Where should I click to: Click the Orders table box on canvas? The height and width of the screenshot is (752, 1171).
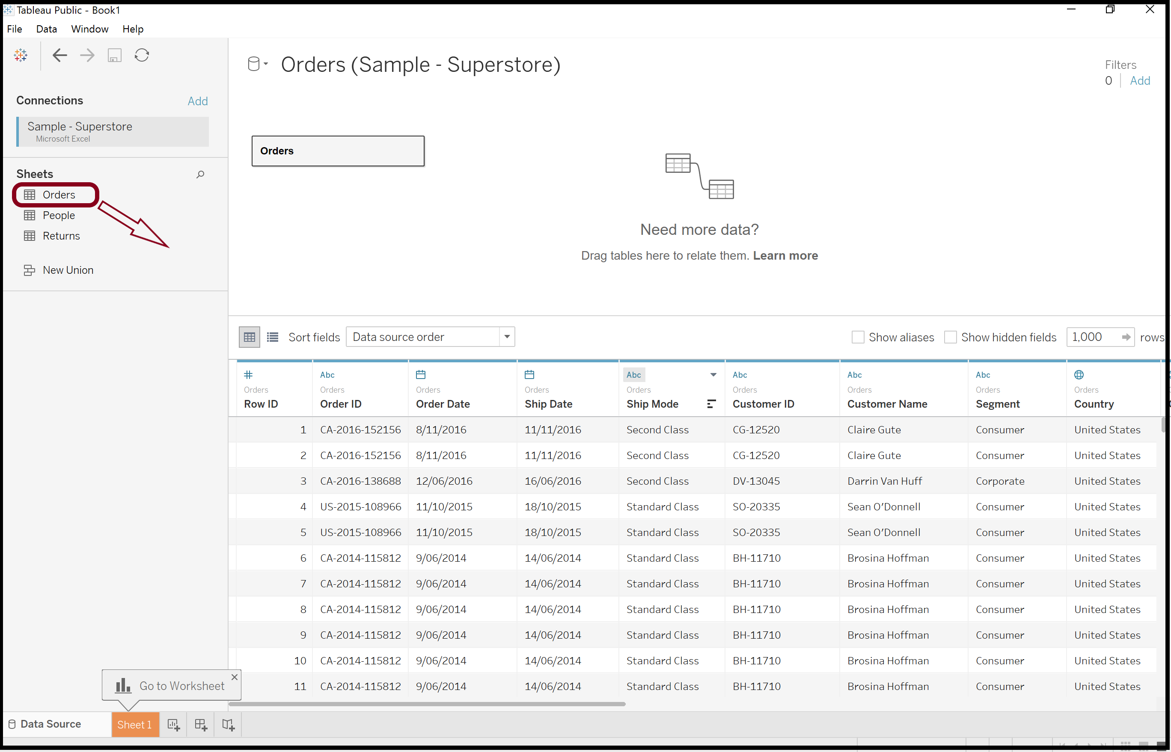tap(338, 151)
